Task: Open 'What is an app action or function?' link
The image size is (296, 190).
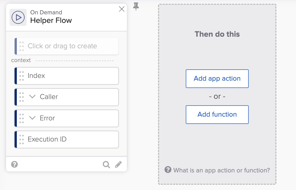Action: click(x=221, y=170)
